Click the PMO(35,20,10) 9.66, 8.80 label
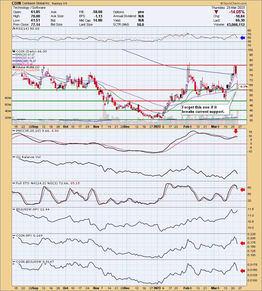 [38, 131]
